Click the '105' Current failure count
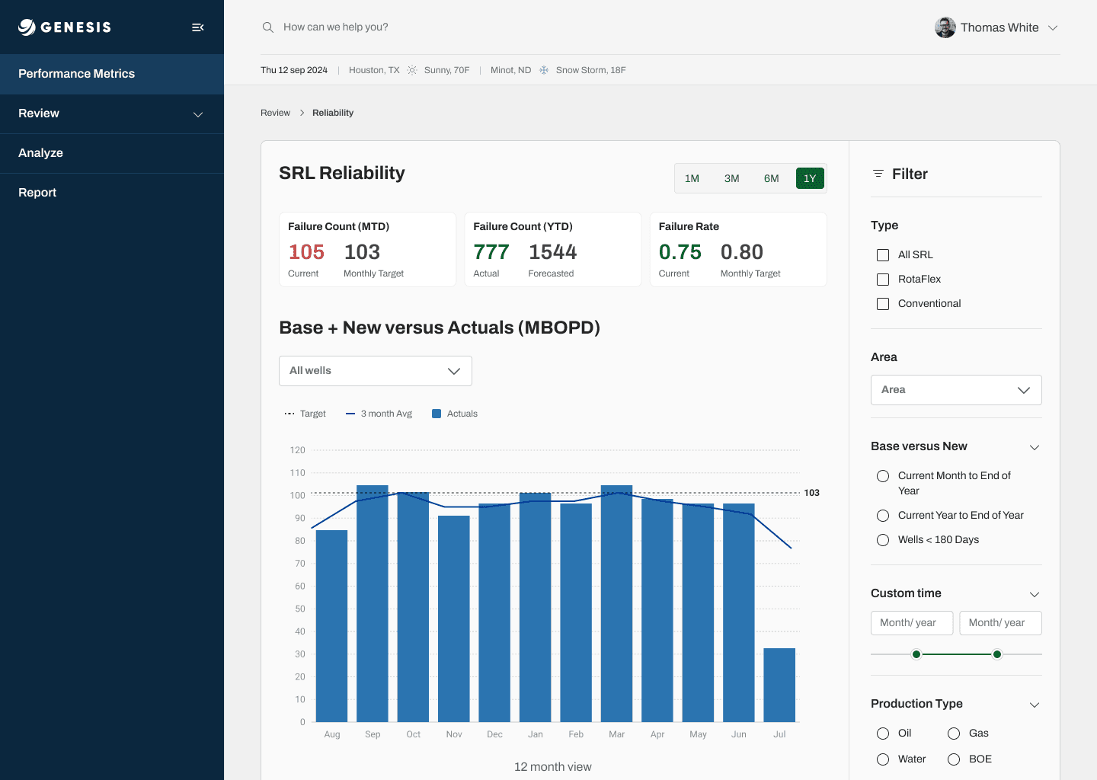 pyautogui.click(x=306, y=252)
